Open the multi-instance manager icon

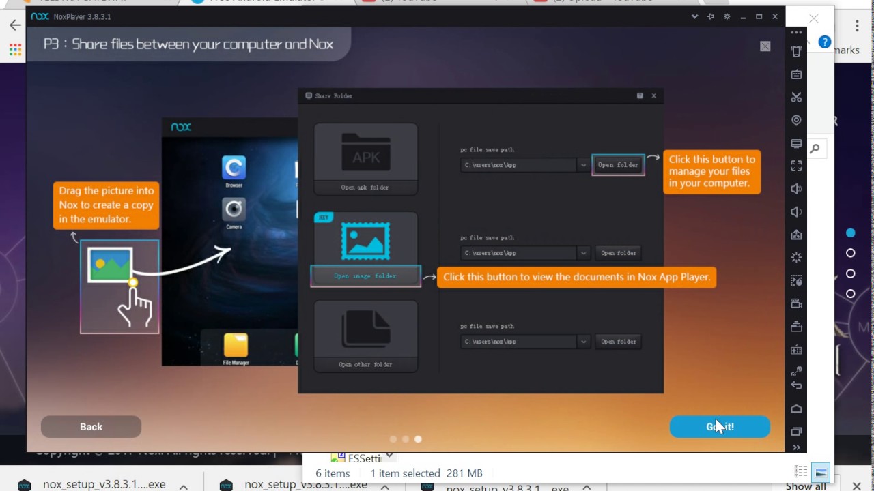pyautogui.click(x=796, y=327)
